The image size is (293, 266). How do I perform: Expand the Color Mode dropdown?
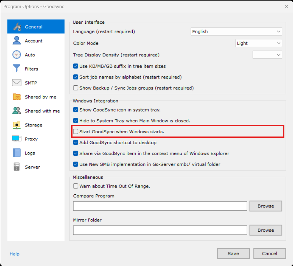click(258, 43)
